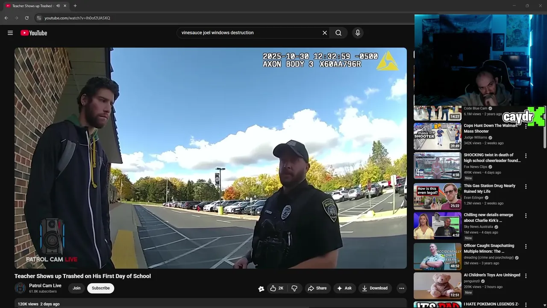This screenshot has height=308, width=547.
Task: Subscribe to Patrol Cam Live
Action: tap(101, 288)
